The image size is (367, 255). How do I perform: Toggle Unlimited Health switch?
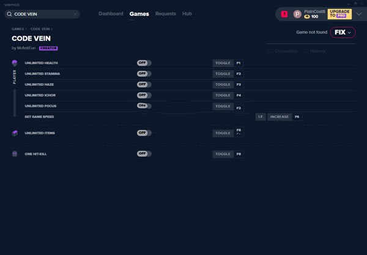point(144,63)
